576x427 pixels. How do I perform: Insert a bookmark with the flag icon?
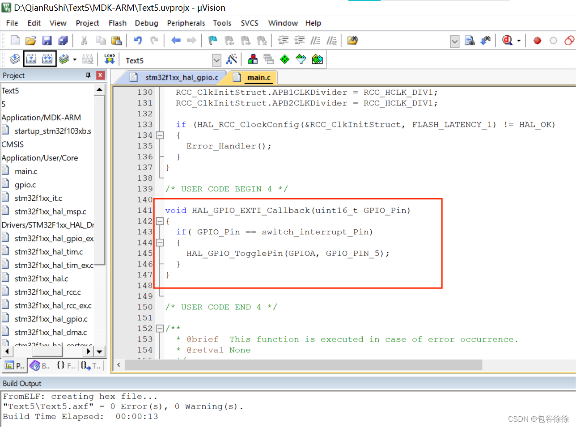tap(213, 41)
